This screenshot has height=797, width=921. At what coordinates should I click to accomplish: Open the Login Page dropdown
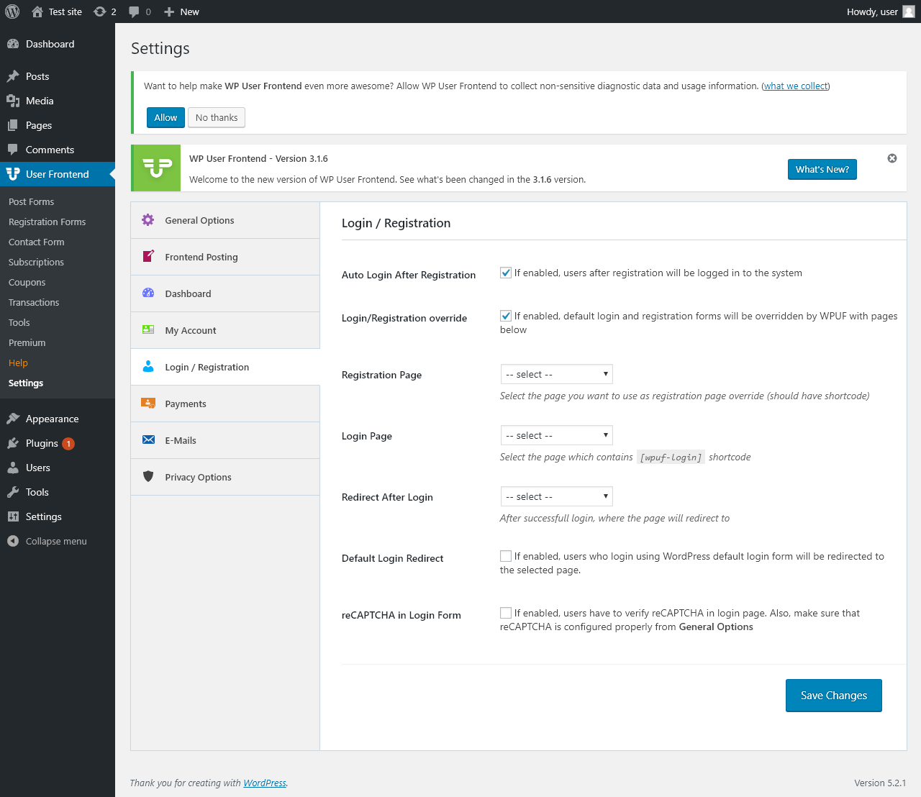point(556,435)
